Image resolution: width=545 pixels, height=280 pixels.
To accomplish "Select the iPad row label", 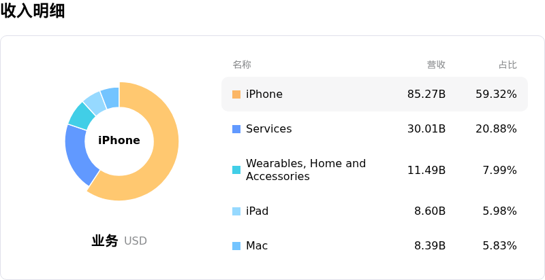I will point(257,211).
